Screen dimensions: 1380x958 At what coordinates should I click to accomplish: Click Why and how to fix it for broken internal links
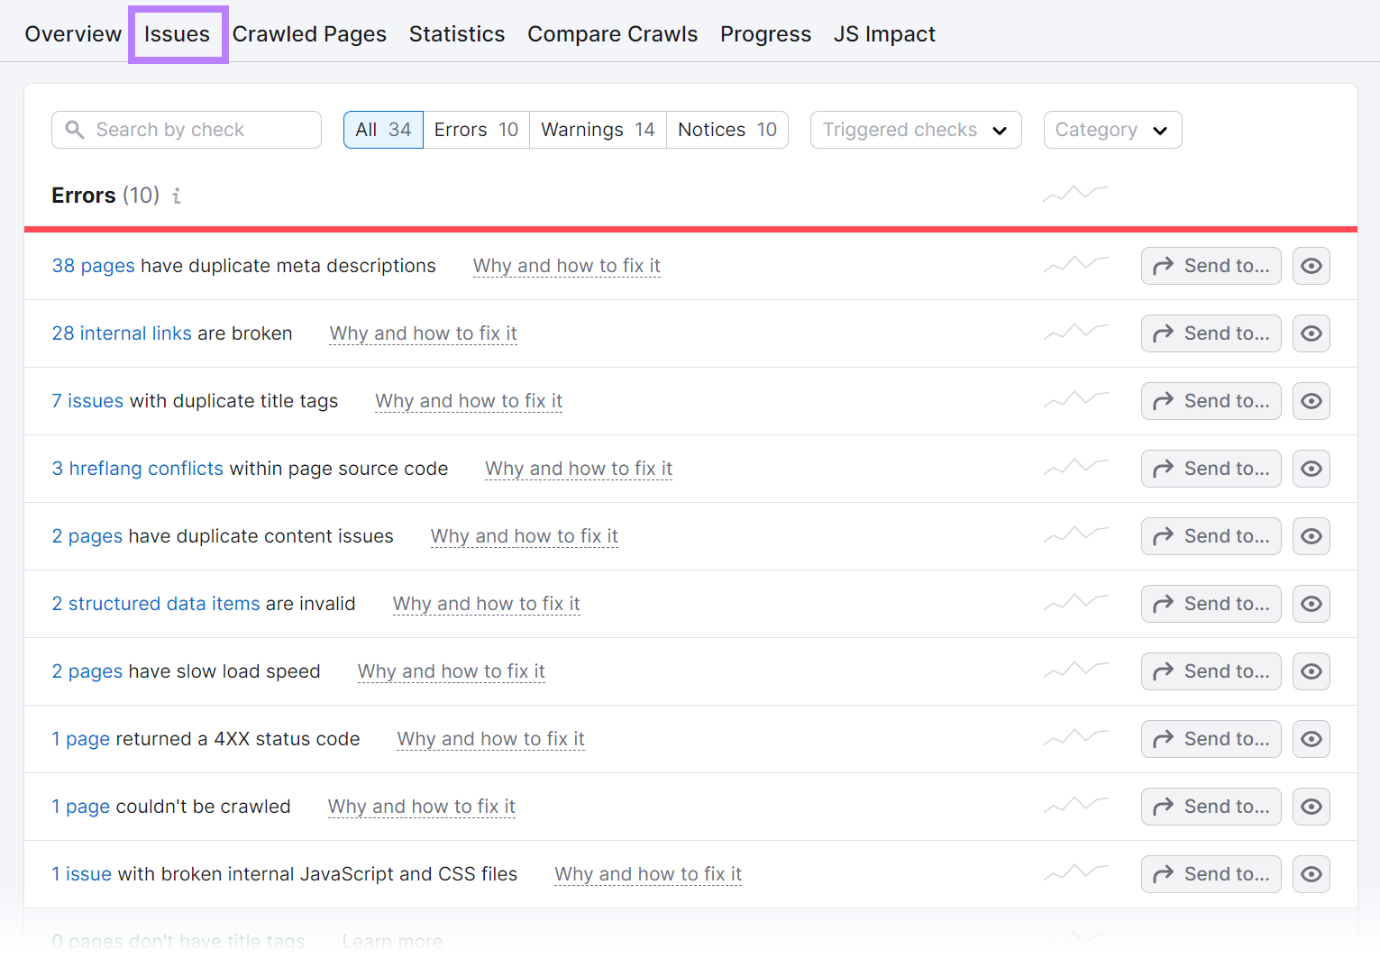click(x=423, y=333)
